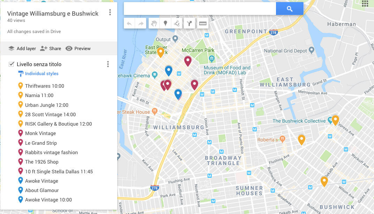The width and height of the screenshot is (374, 214).
Task: Click the All changes saved in Drive status
Action: pyautogui.click(x=34, y=32)
